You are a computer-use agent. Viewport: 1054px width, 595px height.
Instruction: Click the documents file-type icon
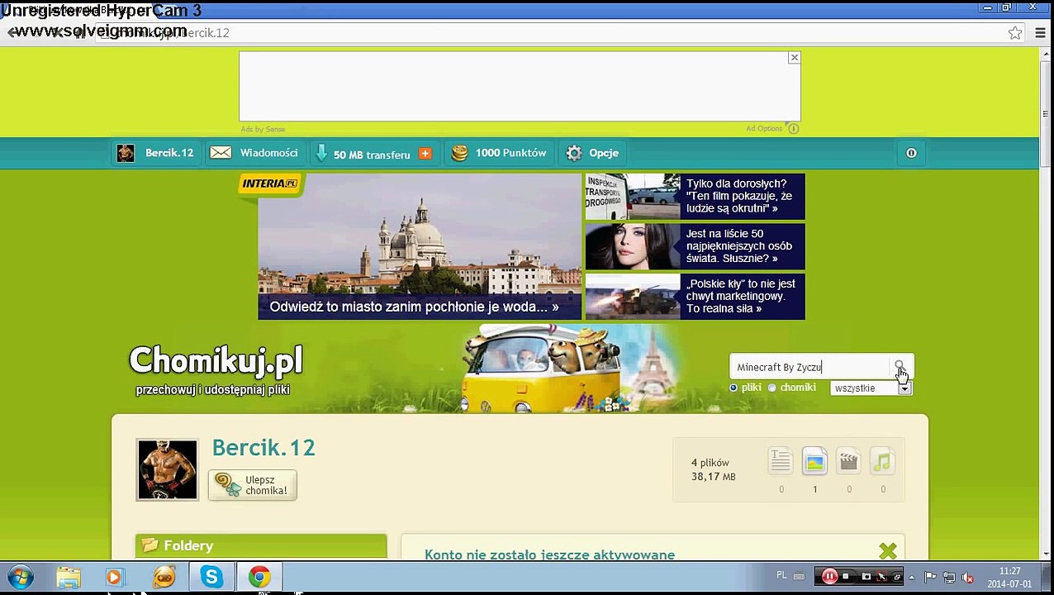[781, 461]
